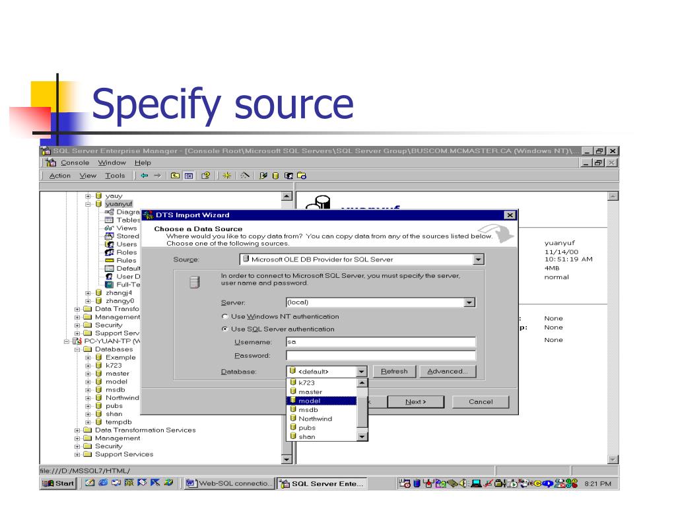676x507 pixels.
Task: Click the Properties toolbar icon
Action: tap(206, 176)
